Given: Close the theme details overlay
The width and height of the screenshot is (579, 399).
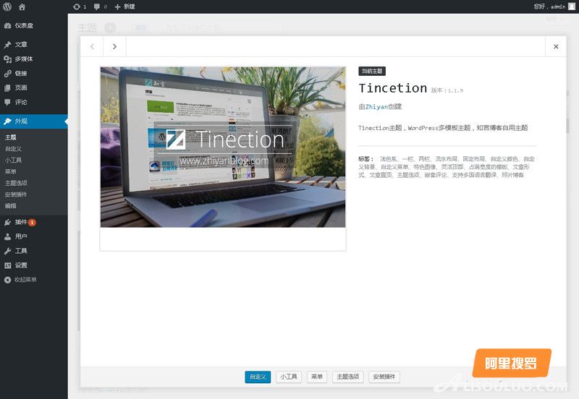Looking at the screenshot, I should pyautogui.click(x=556, y=46).
